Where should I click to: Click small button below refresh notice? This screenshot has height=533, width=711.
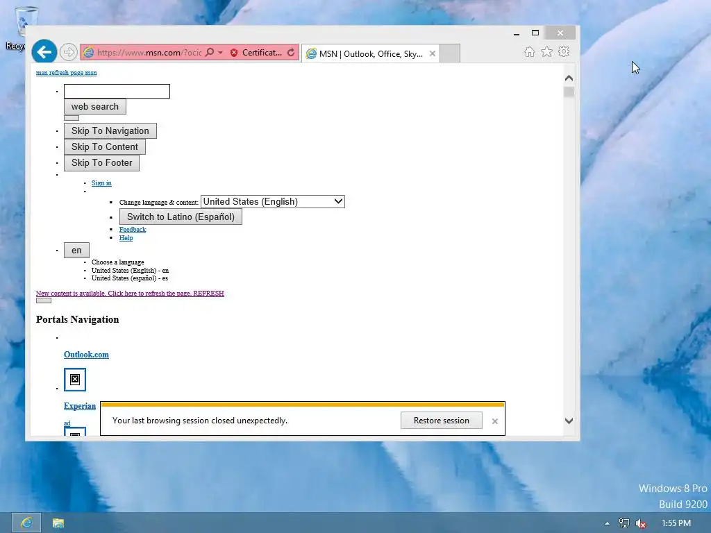44,301
